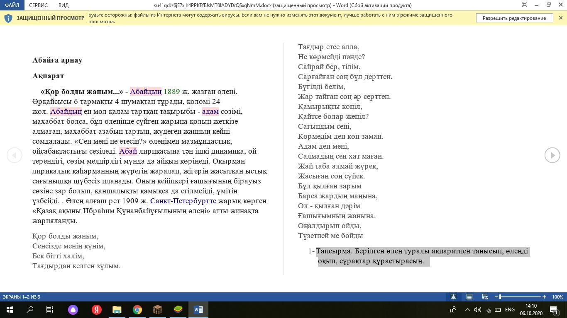
Task: Click the protected view shield icon
Action: coord(8,18)
